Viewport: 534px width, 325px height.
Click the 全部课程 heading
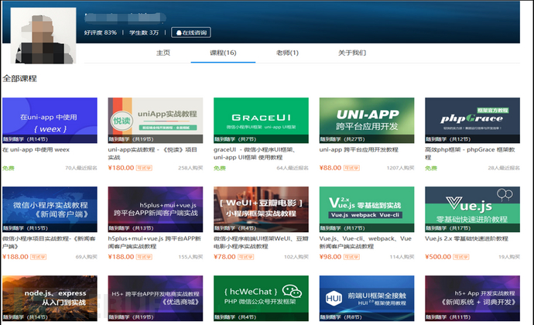point(20,79)
